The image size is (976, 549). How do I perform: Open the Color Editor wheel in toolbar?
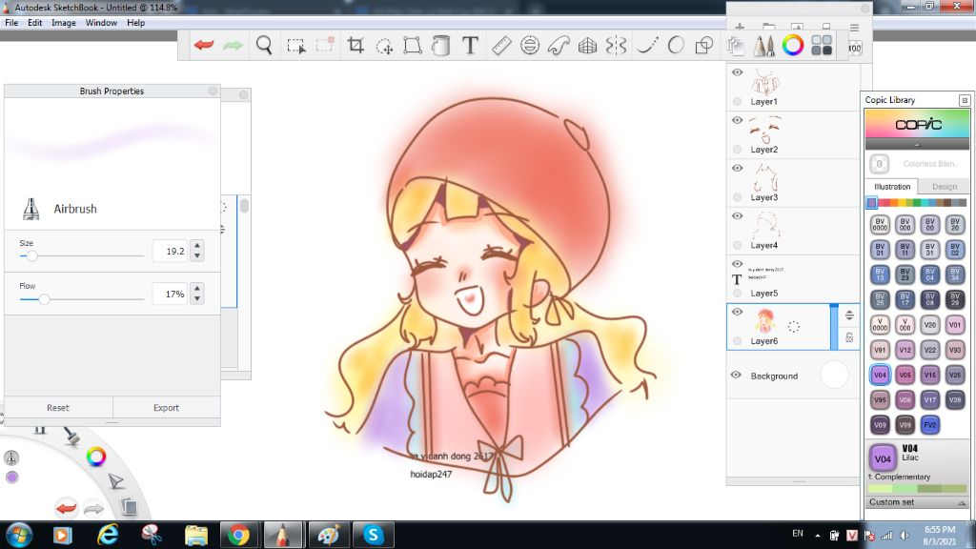[793, 45]
